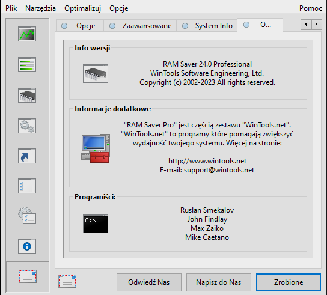Click the Napisz do Nas button

[x=219, y=282]
